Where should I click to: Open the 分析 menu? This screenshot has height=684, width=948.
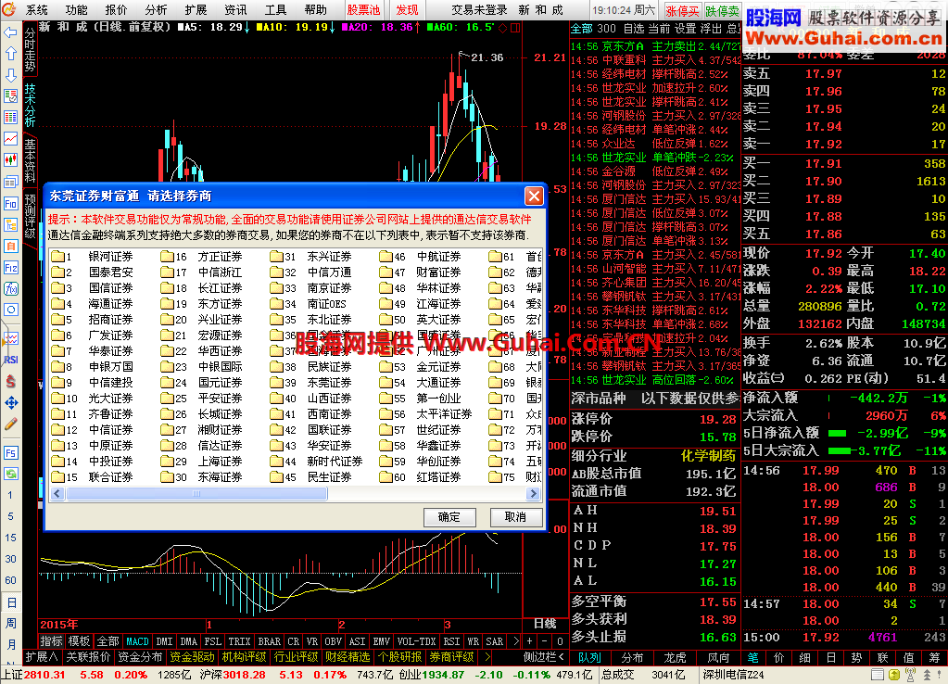[x=157, y=9]
